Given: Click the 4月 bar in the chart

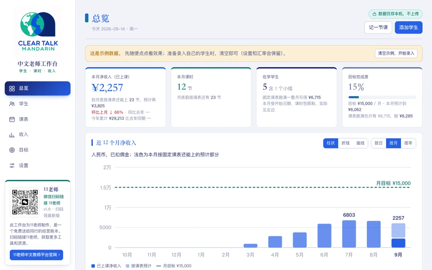Looking at the screenshot, I should point(275,242).
